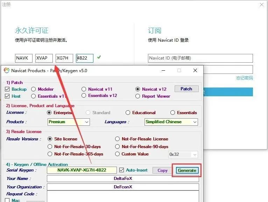
Task: Choose Not-For-Resale-30-days option
Action: tap(50, 147)
